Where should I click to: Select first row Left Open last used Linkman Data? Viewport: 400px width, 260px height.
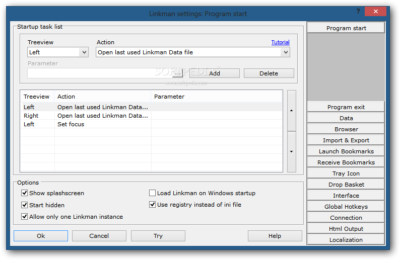151,107
